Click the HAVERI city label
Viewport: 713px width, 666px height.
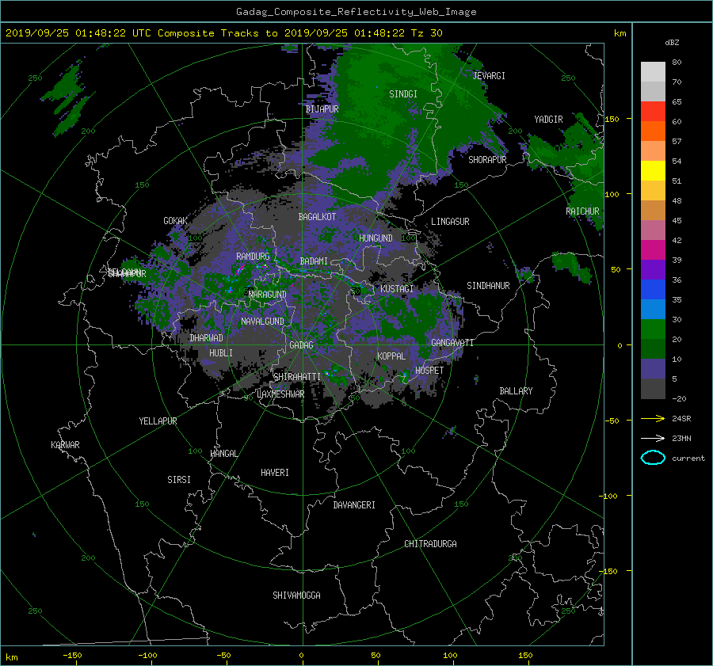pos(275,473)
